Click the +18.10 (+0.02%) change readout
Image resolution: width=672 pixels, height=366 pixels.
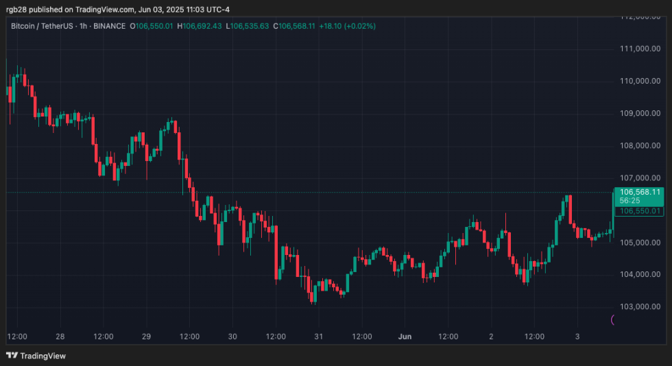[x=347, y=26]
